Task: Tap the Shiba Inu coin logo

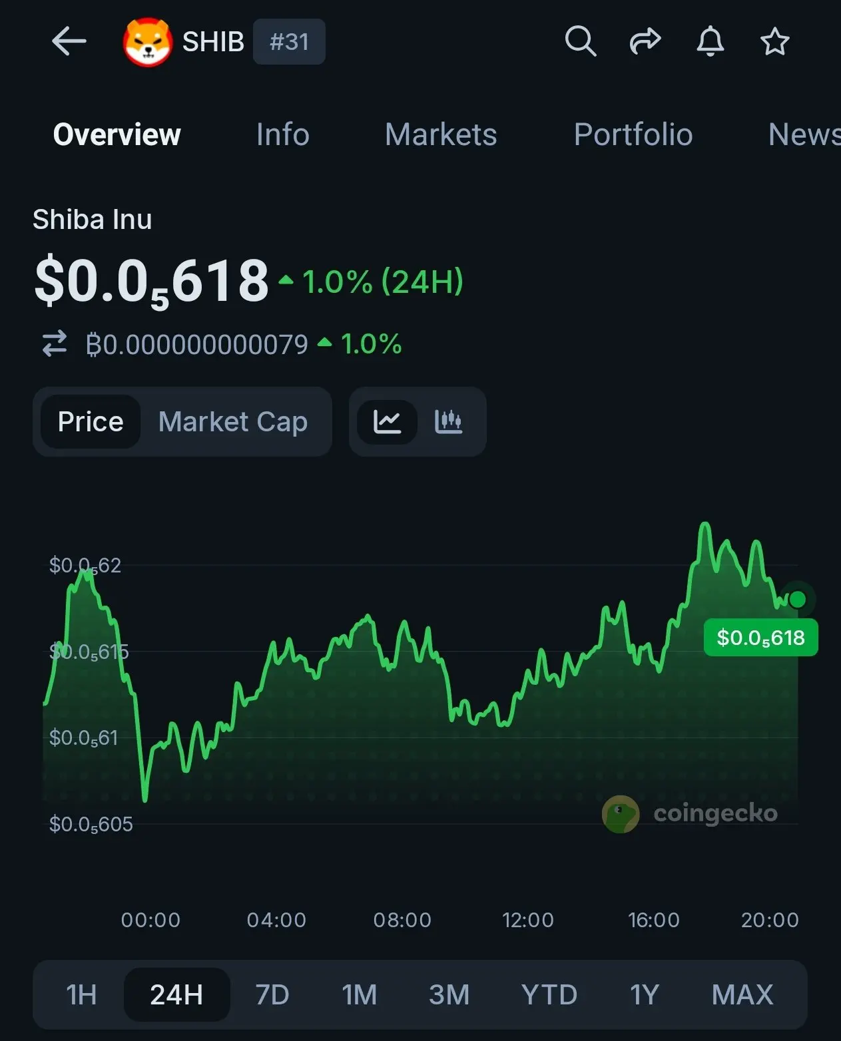Action: (148, 43)
